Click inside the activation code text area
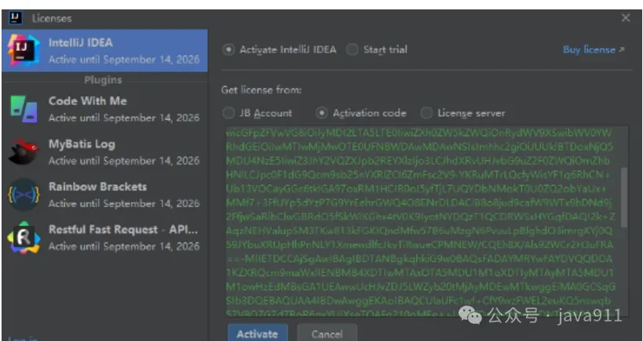The width and height of the screenshot is (643, 341). pyautogui.click(x=423, y=221)
